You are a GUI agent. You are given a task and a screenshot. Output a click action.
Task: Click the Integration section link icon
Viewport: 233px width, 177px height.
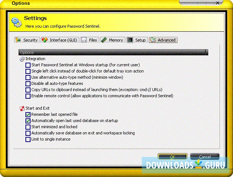[x=22, y=59]
